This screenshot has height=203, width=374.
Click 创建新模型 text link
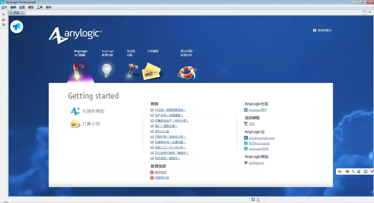[x=93, y=111]
